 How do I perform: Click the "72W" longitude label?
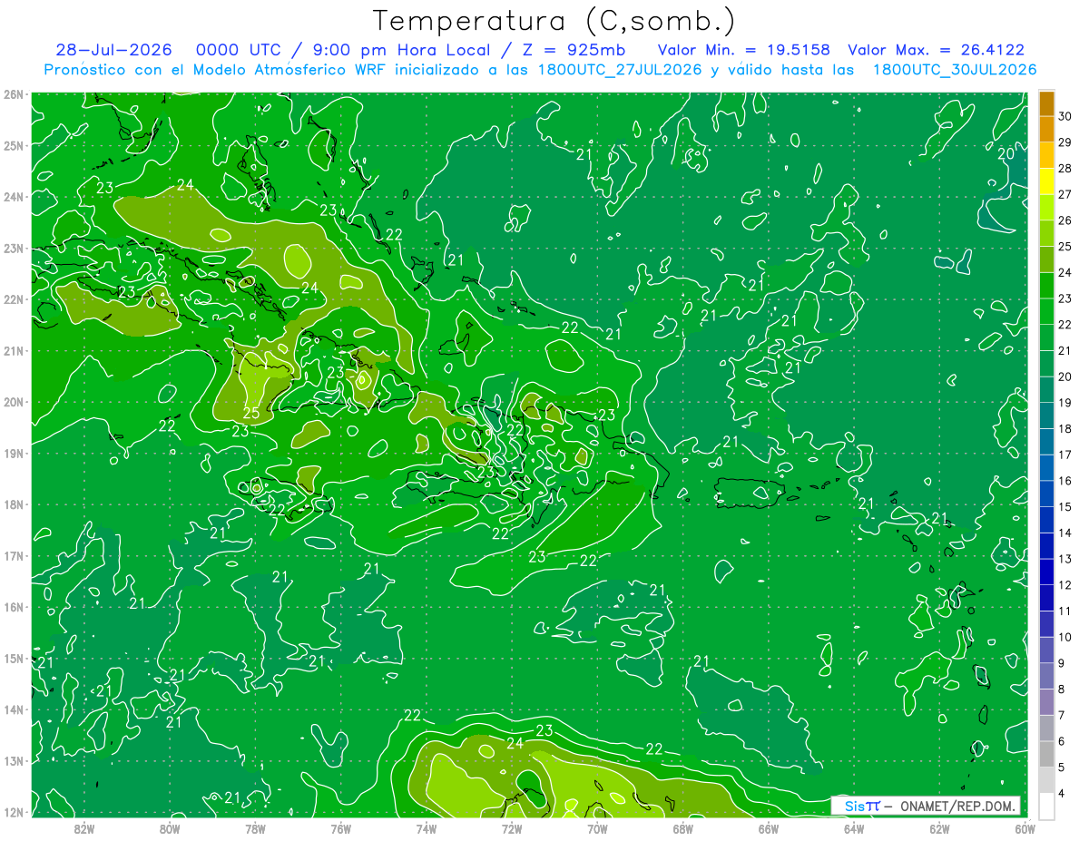coord(512,827)
